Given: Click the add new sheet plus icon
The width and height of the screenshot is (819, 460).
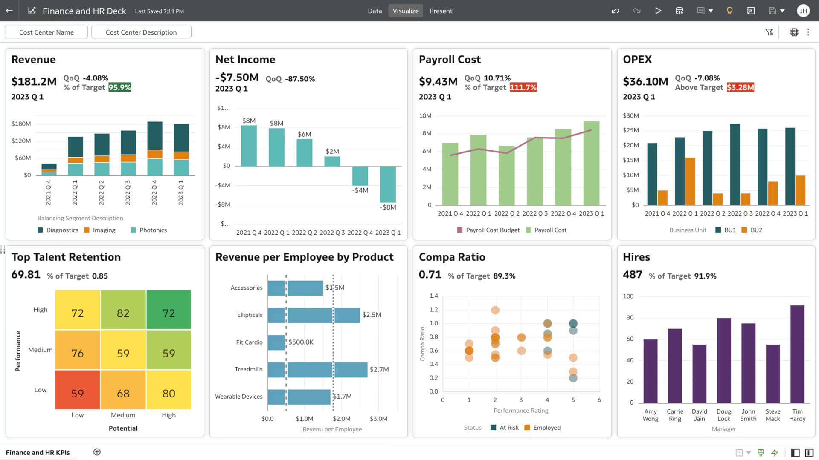Looking at the screenshot, I should point(96,451).
